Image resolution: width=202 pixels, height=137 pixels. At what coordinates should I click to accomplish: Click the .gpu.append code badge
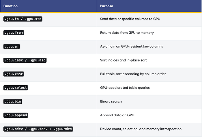(16, 115)
